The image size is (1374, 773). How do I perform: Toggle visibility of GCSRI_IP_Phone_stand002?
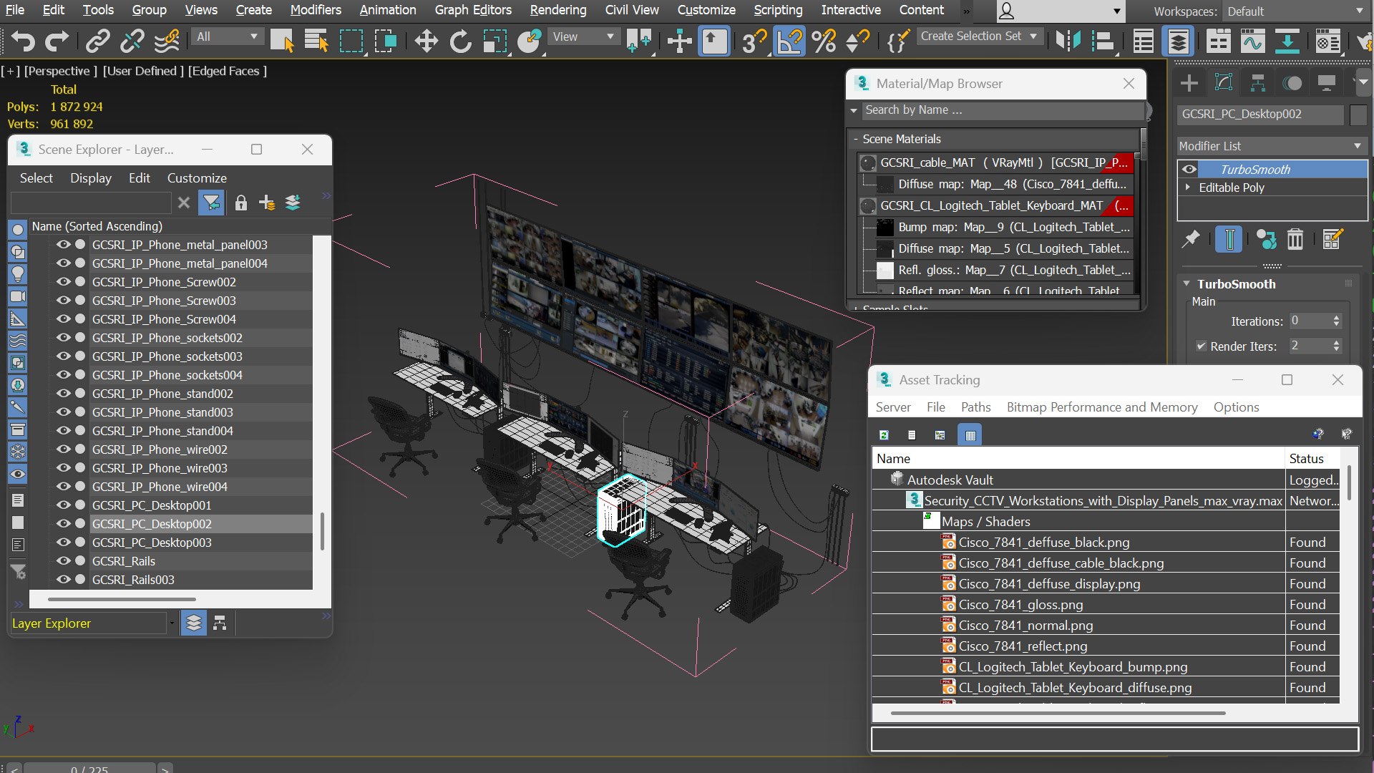63,393
